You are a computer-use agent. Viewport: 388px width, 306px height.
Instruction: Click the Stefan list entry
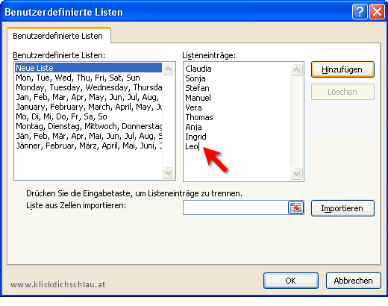coord(197,88)
